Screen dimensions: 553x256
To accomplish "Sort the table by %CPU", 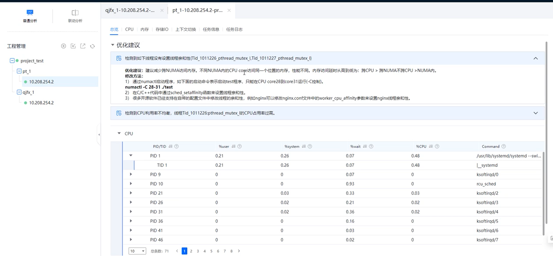I will coord(431,146).
